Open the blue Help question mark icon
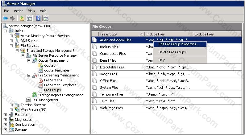 [x=39, y=18]
